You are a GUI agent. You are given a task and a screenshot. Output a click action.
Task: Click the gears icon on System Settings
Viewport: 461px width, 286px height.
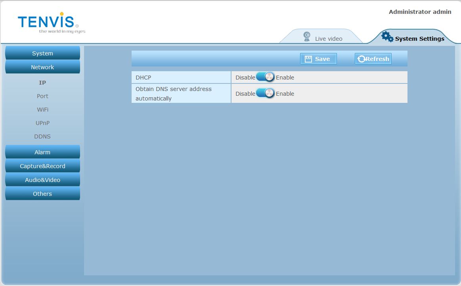click(387, 37)
